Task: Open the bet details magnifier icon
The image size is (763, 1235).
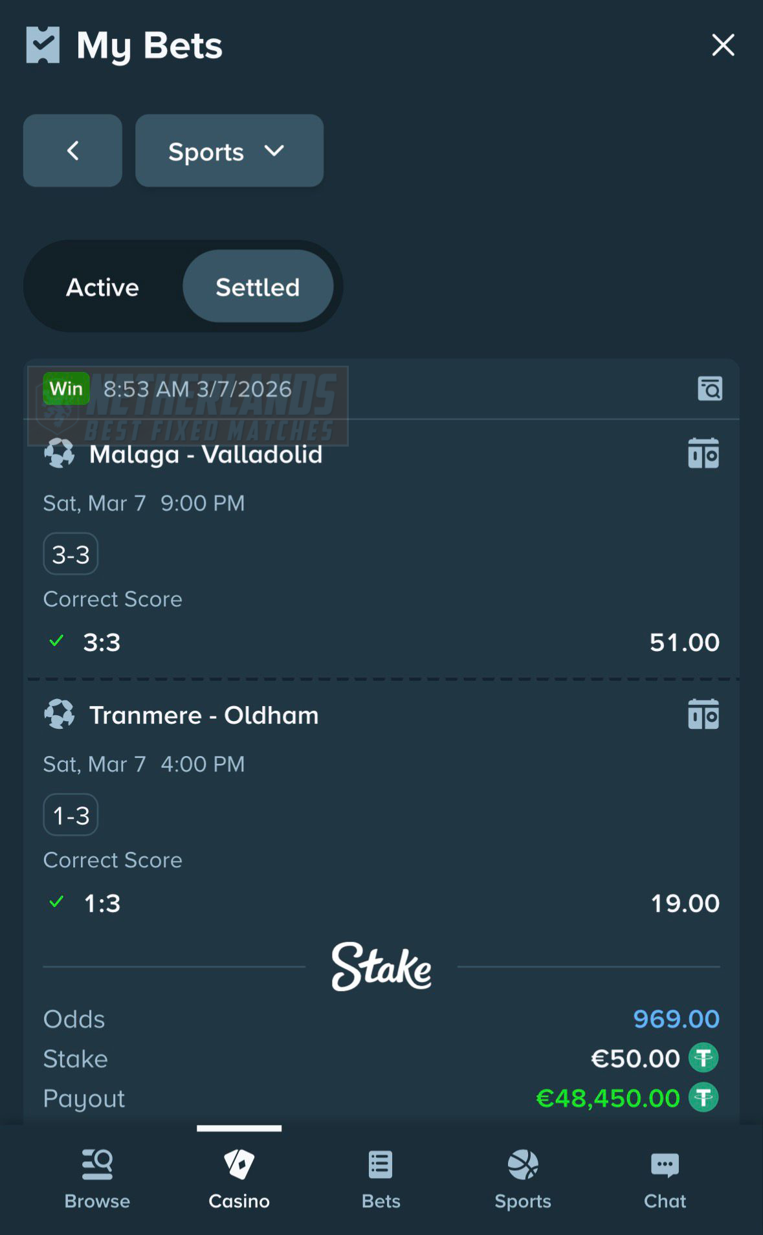Action: [x=710, y=388]
